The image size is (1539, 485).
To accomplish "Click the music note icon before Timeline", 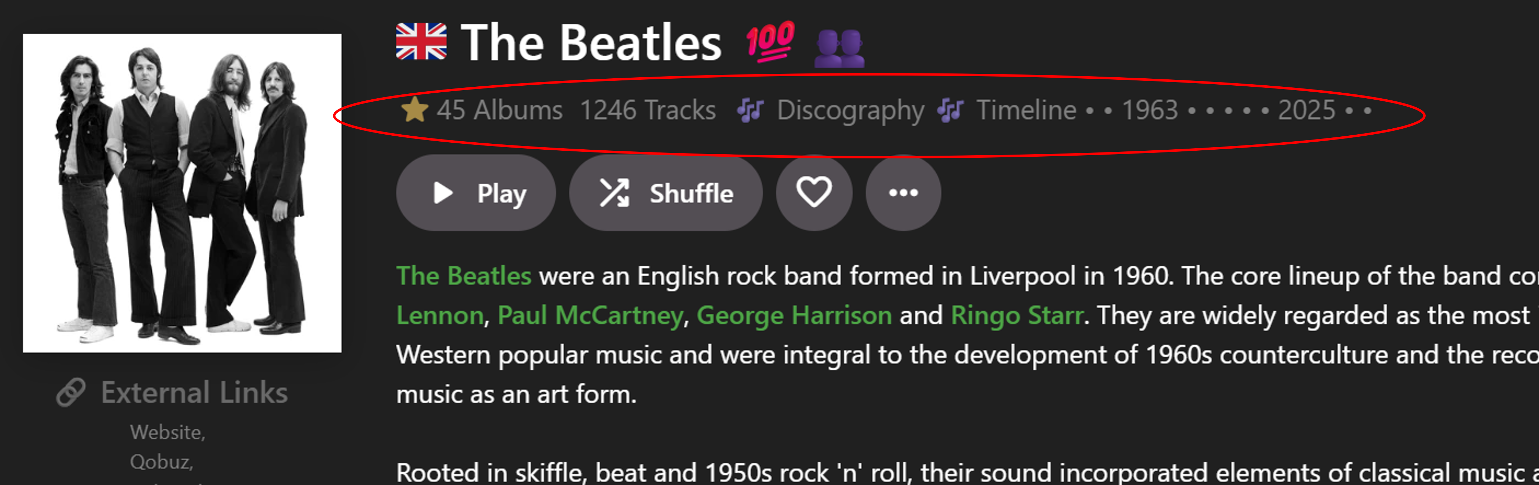I will (x=950, y=110).
